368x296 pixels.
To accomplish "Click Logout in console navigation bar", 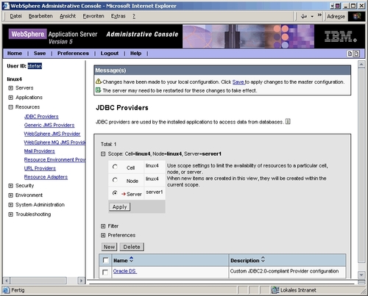I will [x=110, y=54].
